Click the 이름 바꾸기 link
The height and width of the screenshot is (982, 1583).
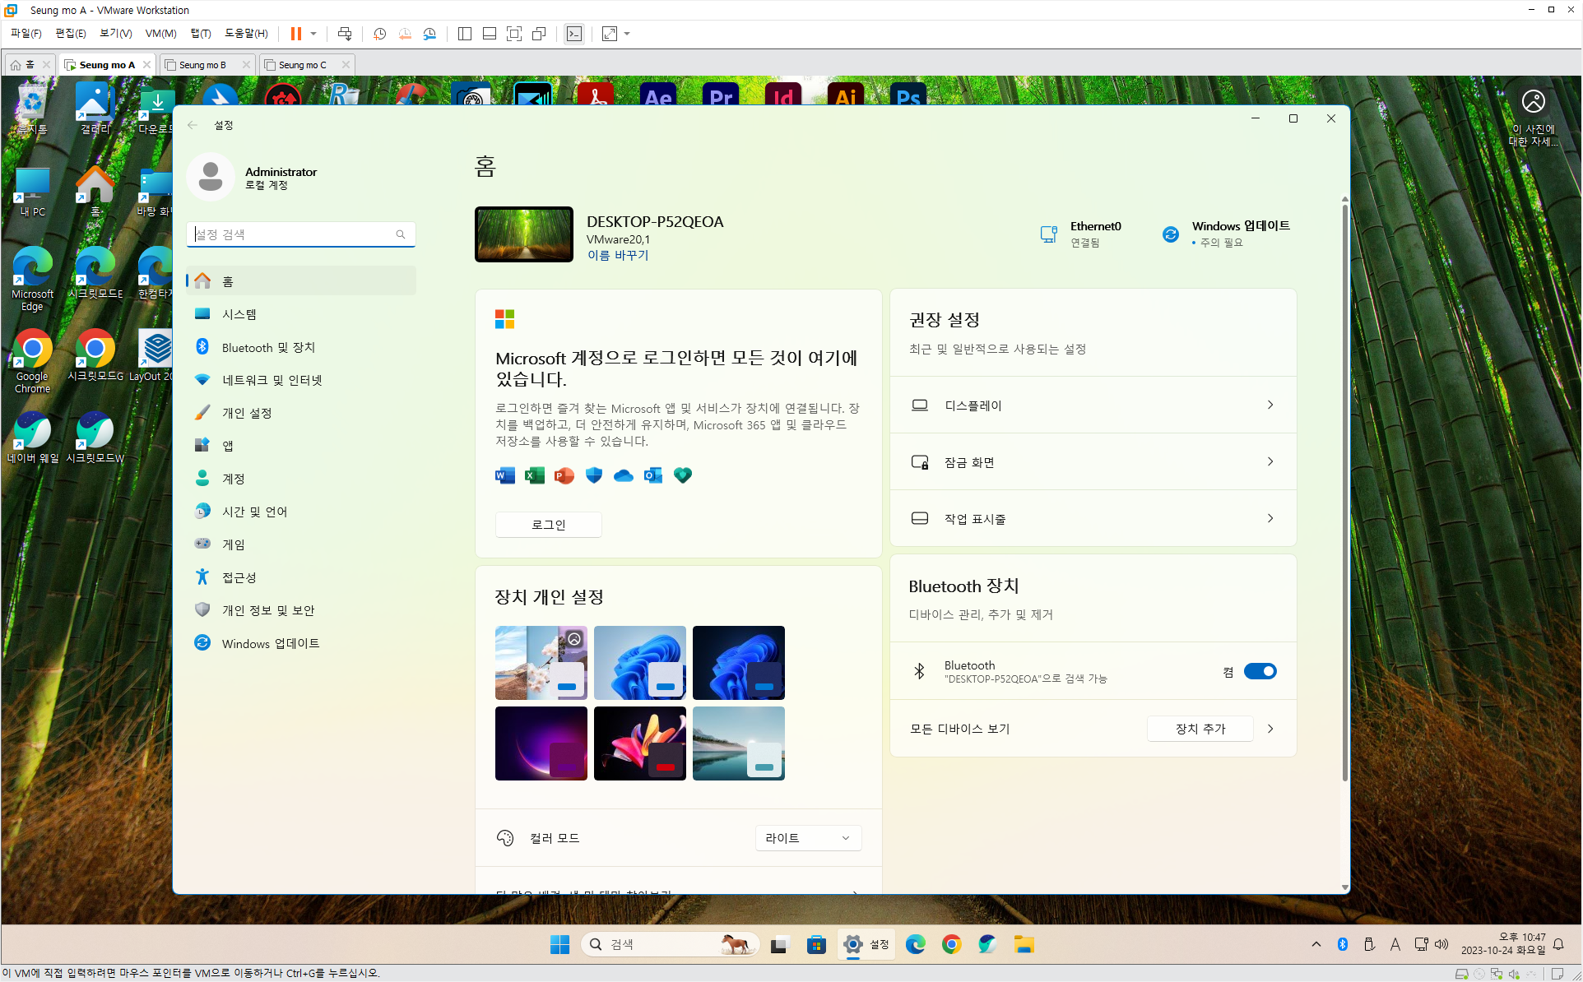[617, 255]
